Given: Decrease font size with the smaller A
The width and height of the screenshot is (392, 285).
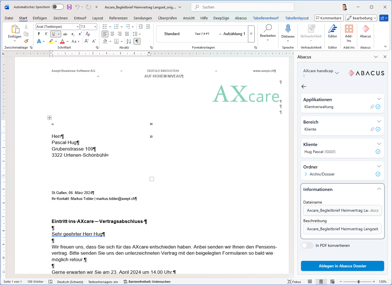Looking at the screenshot, I should [94, 41].
